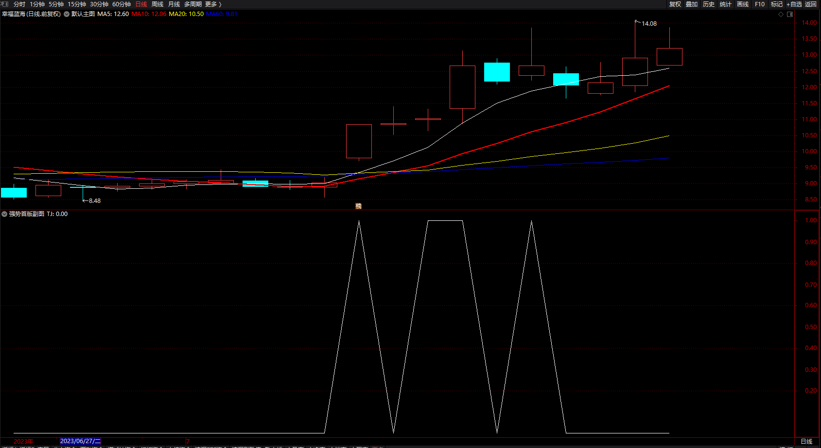Select the 30分钟 period tab
Screen dimensions: 821x448
99,4
